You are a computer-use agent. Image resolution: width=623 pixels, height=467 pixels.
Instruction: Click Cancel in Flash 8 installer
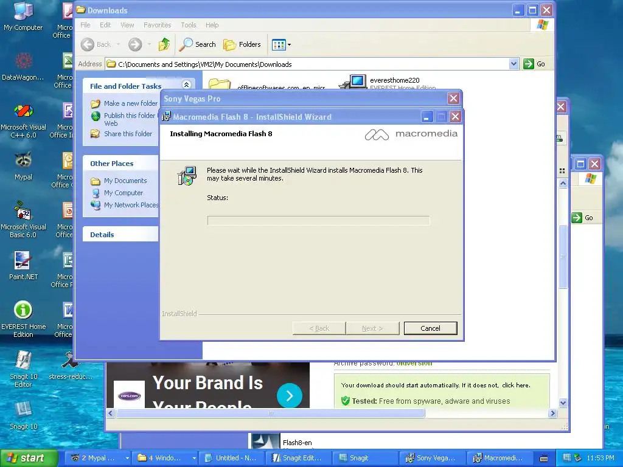[x=430, y=328]
